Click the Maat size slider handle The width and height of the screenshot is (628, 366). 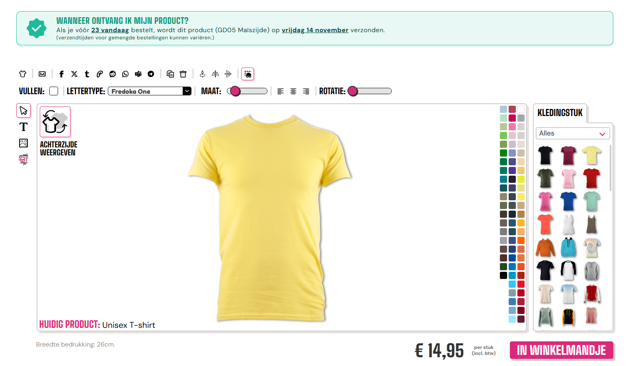tap(235, 91)
